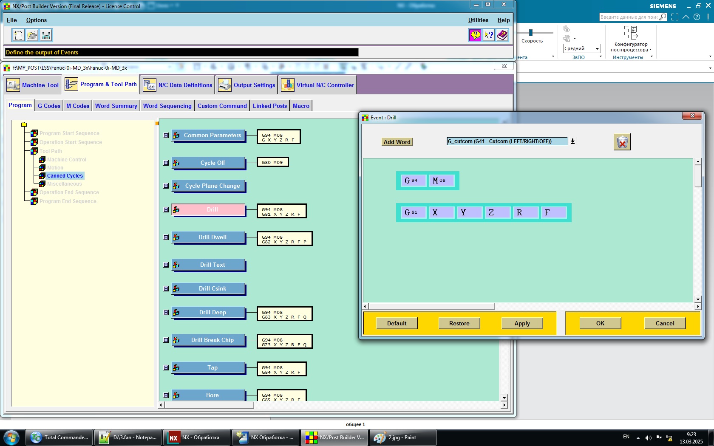Screen dimensions: 714x446
Task: Click the Common Parameters event icon
Action: [176, 135]
